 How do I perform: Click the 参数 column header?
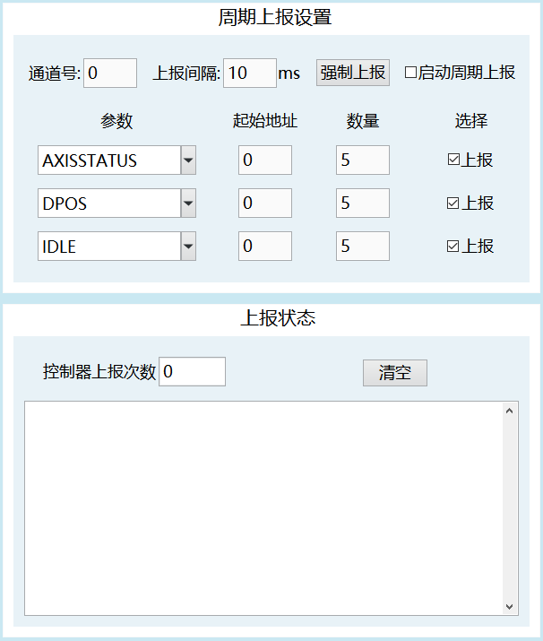tap(116, 121)
